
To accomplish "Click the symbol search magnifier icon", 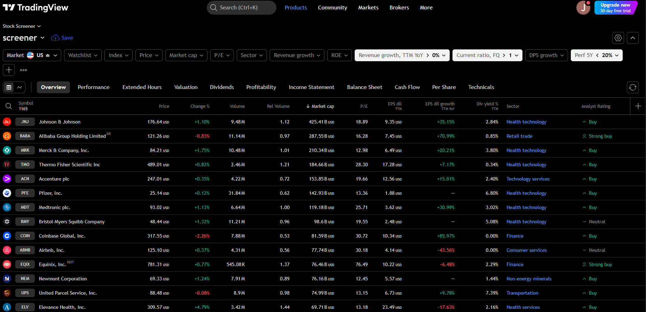I will 9,106.
